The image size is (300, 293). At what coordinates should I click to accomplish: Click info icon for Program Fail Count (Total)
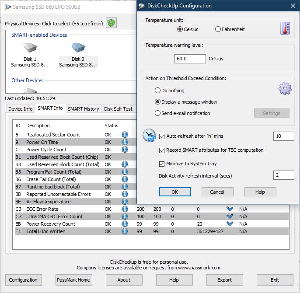point(125,172)
